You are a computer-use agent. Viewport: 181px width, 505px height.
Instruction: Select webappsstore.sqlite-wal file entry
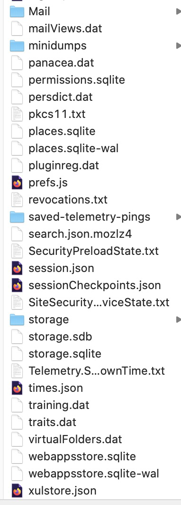tap(94, 474)
